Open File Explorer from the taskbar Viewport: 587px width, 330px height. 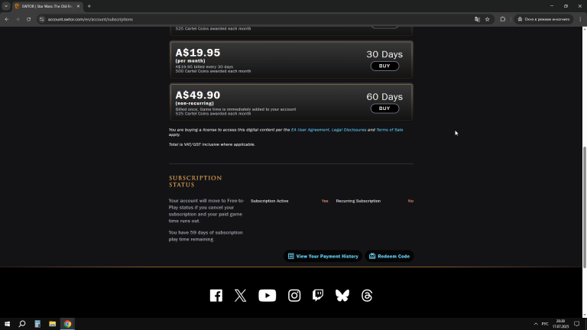tap(53, 324)
